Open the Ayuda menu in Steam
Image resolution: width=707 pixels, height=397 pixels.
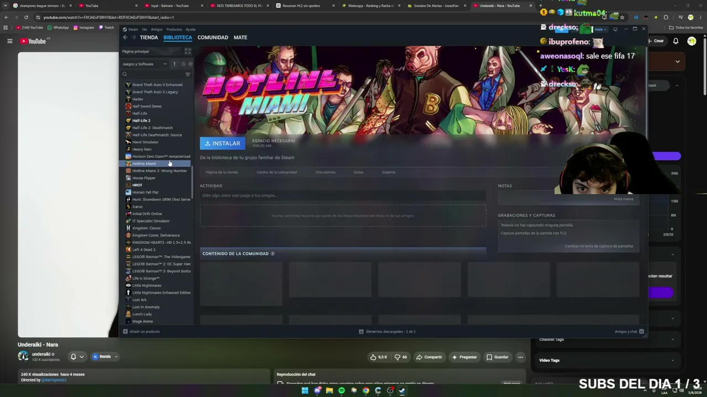point(191,29)
